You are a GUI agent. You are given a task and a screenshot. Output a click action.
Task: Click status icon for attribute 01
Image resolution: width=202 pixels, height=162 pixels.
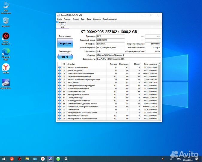[60, 67]
